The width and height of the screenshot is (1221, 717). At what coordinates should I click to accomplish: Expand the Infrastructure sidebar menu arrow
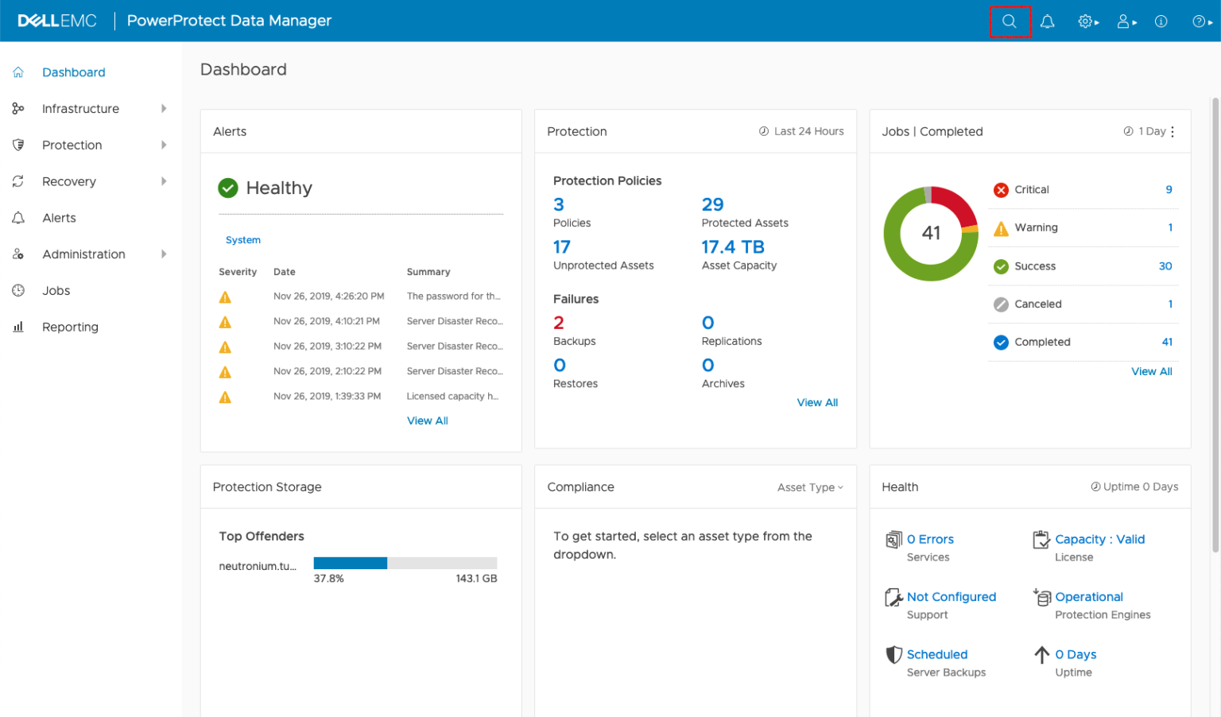pyautogui.click(x=164, y=109)
